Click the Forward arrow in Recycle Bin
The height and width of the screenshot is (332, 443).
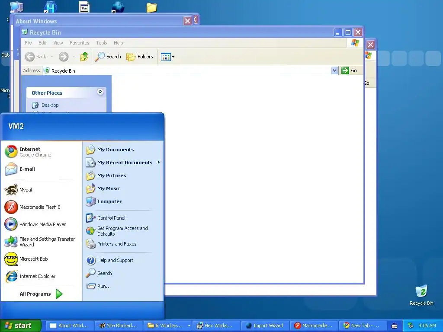pyautogui.click(x=64, y=57)
